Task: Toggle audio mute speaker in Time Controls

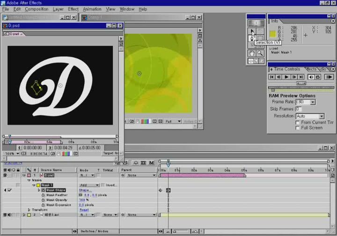Action: 311,77
